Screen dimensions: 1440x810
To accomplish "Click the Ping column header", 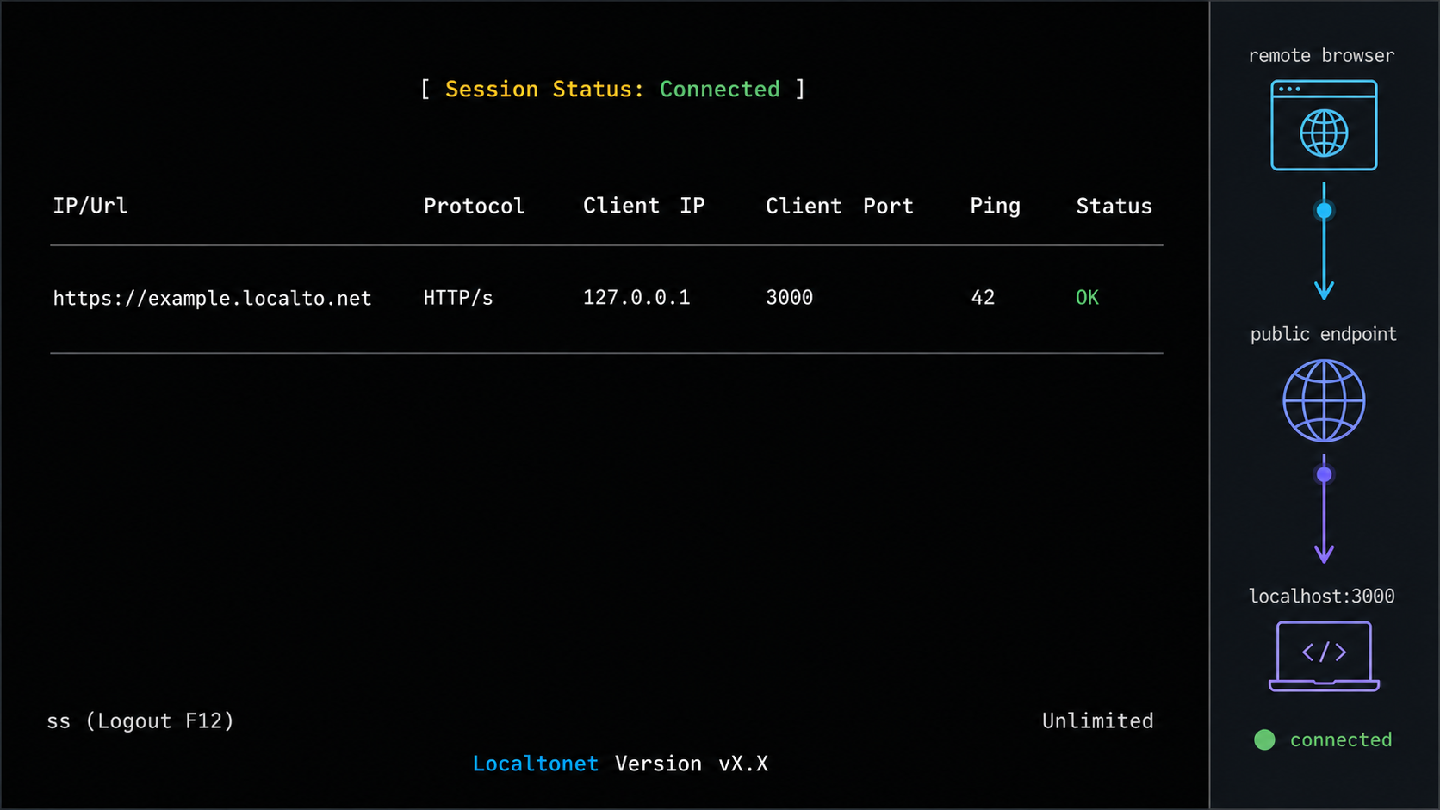I will (x=995, y=207).
